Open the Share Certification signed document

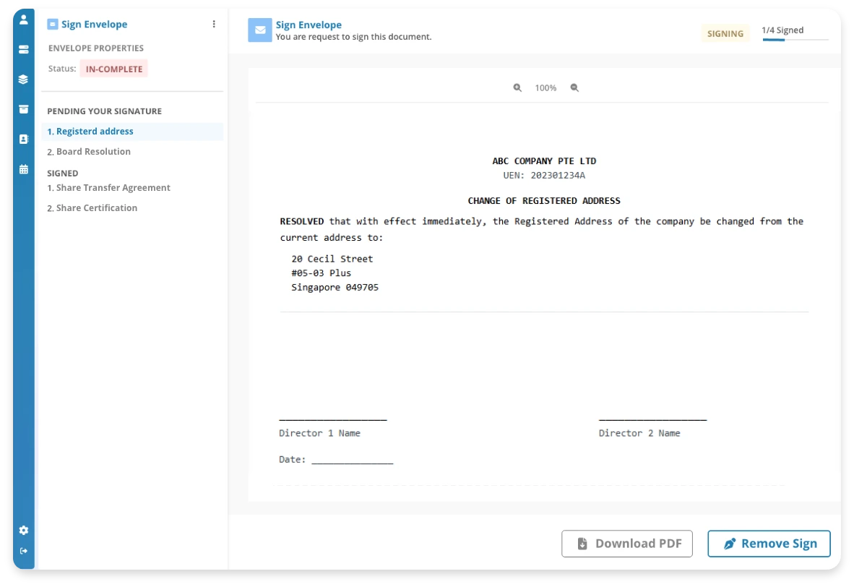(x=95, y=207)
